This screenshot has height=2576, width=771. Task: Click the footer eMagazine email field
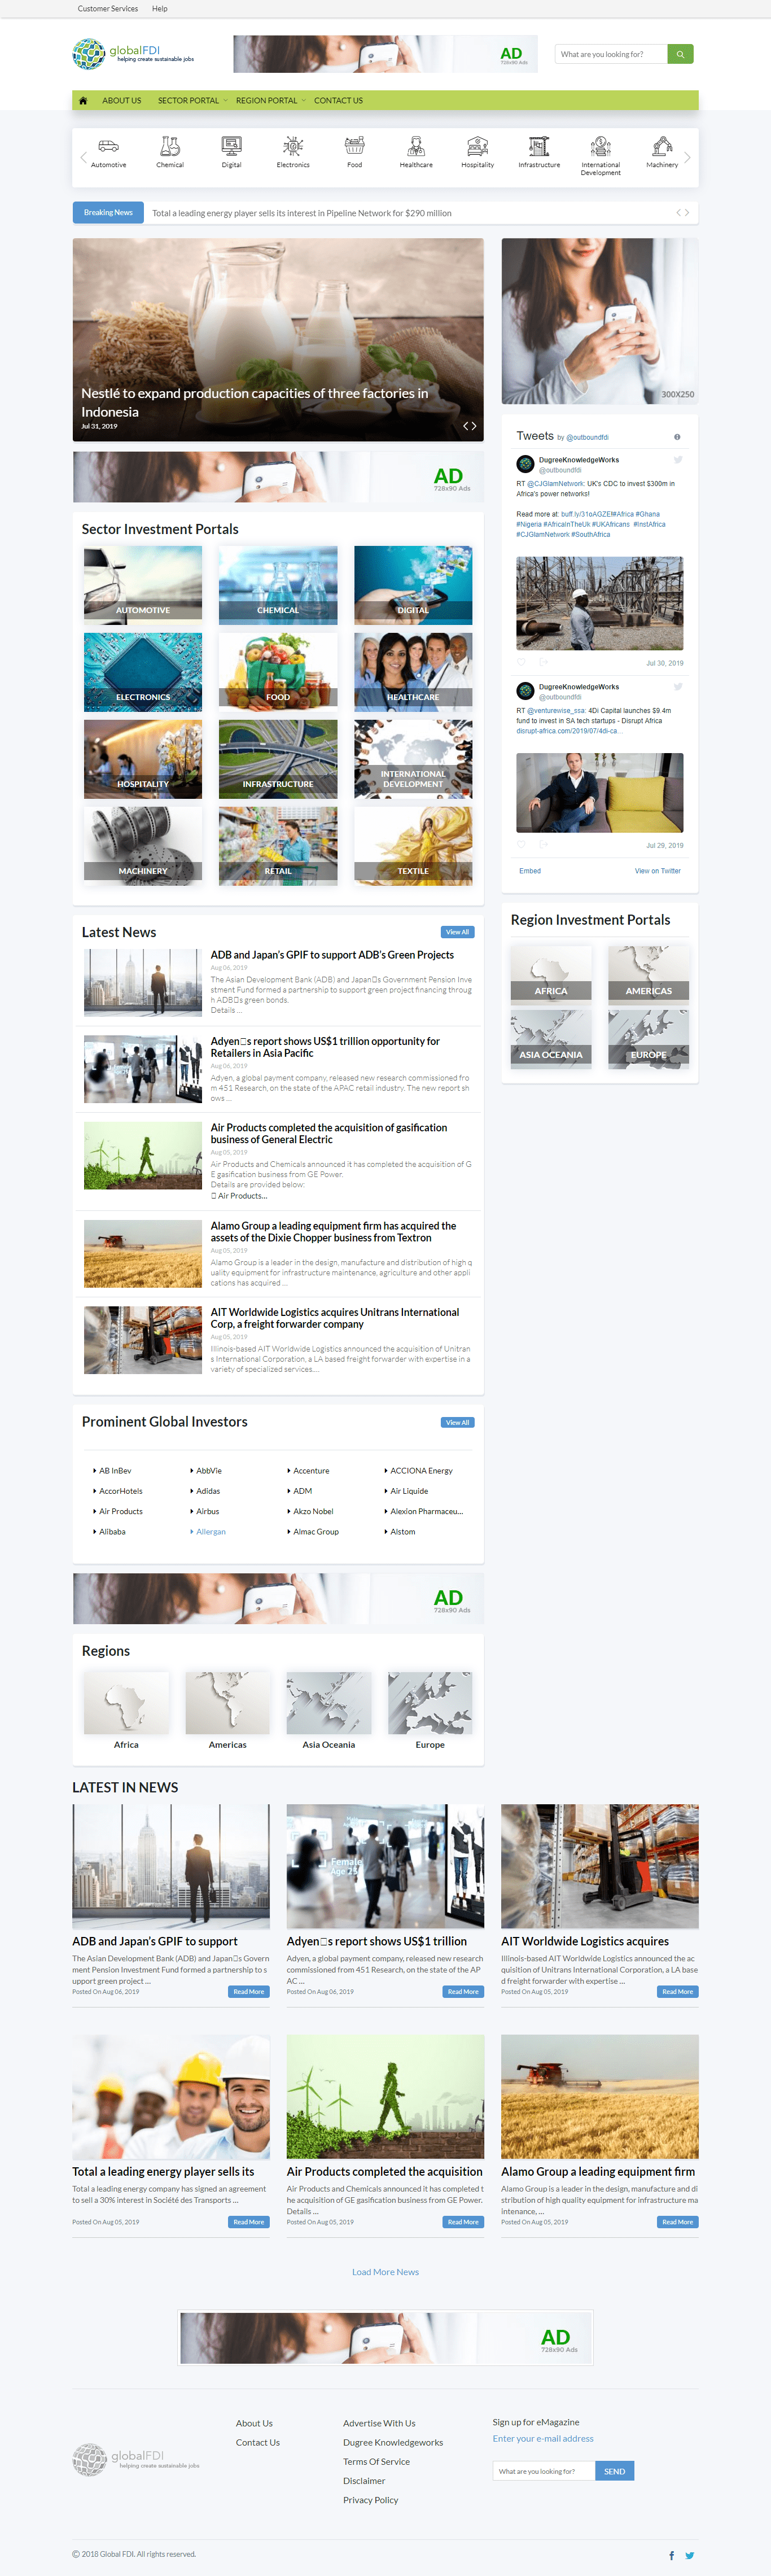544,2471
